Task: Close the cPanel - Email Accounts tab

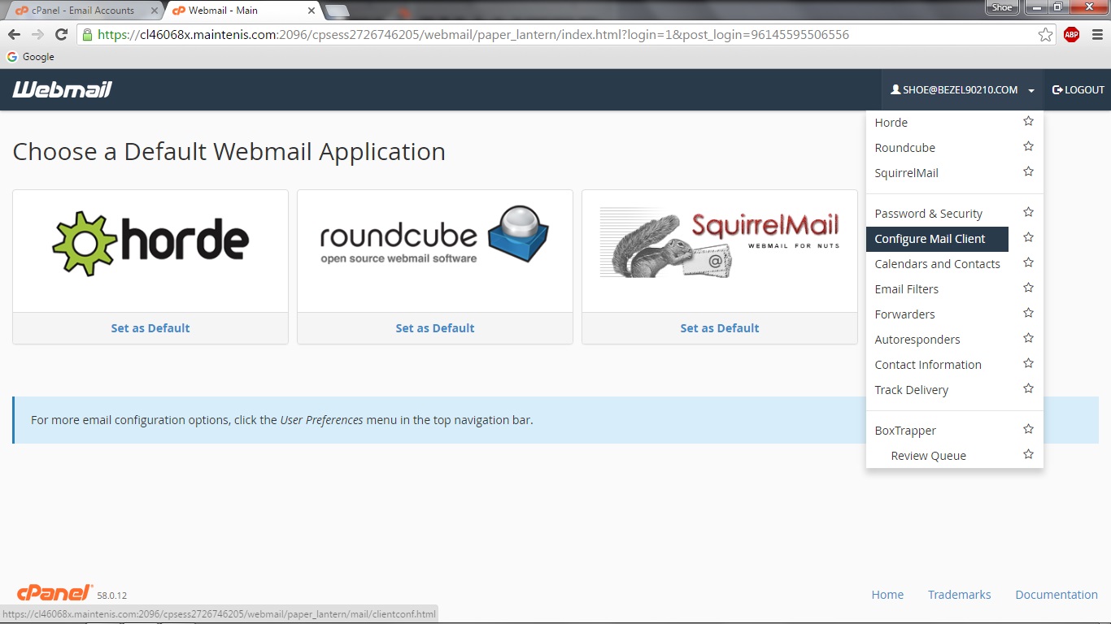Action: 155,11
